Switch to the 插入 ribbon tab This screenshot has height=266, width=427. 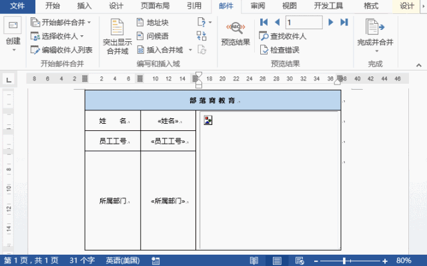(x=85, y=6)
